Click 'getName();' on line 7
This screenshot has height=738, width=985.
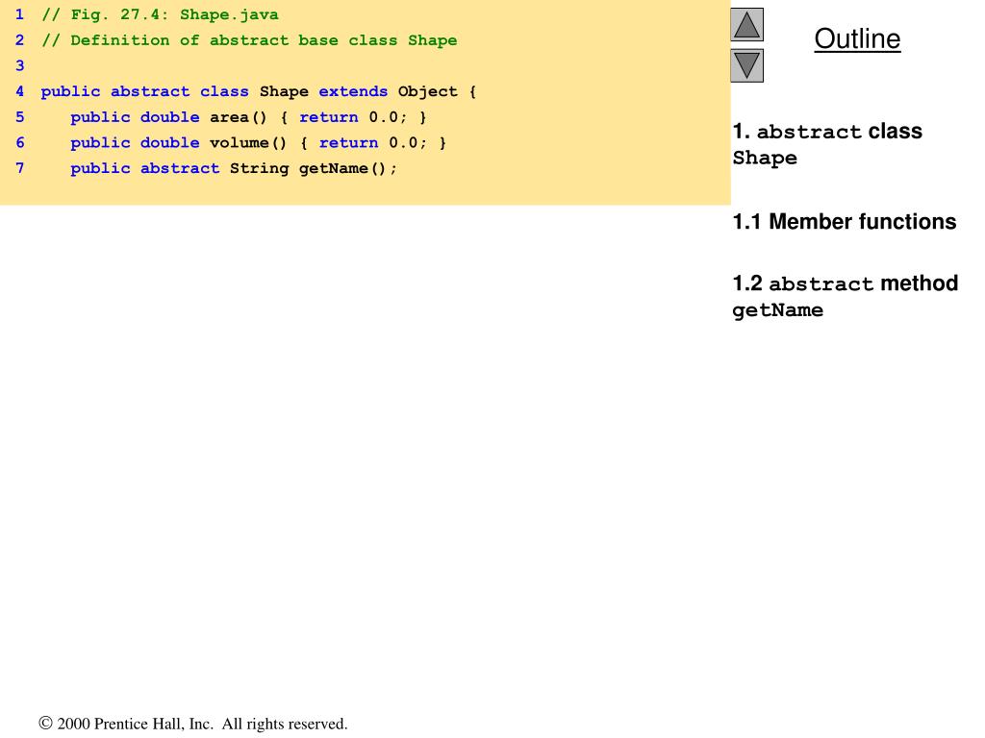[x=348, y=168]
